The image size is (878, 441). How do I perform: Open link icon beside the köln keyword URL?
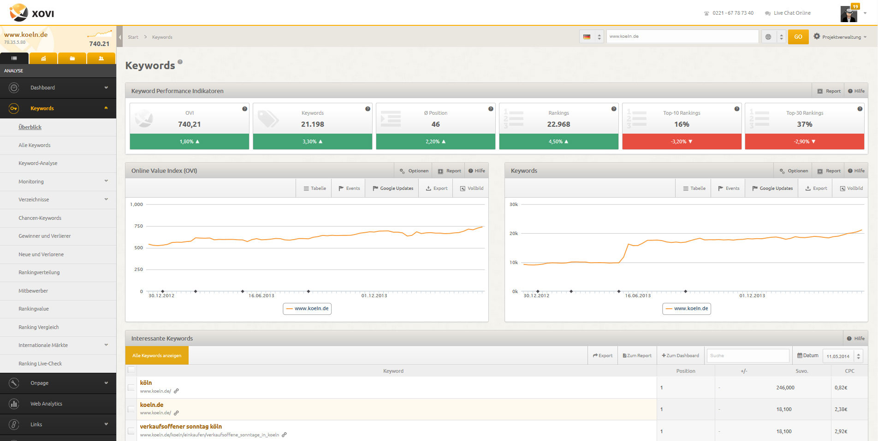pos(176,391)
